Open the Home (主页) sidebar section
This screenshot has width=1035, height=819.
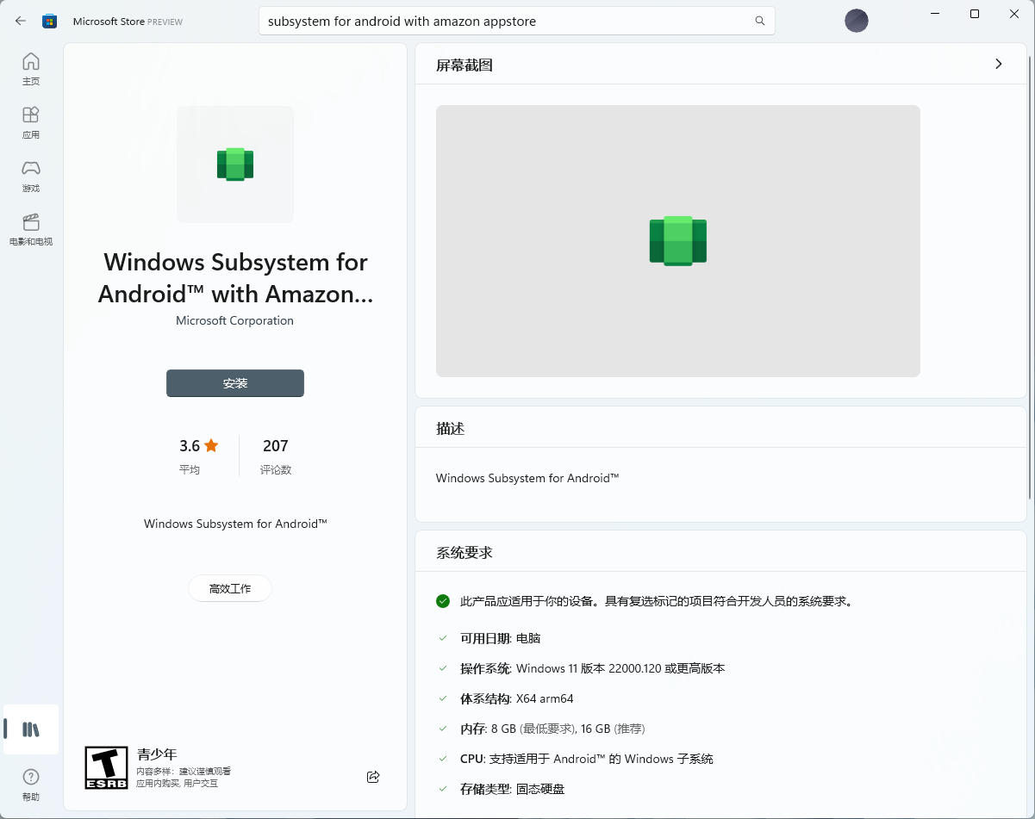[x=31, y=69]
